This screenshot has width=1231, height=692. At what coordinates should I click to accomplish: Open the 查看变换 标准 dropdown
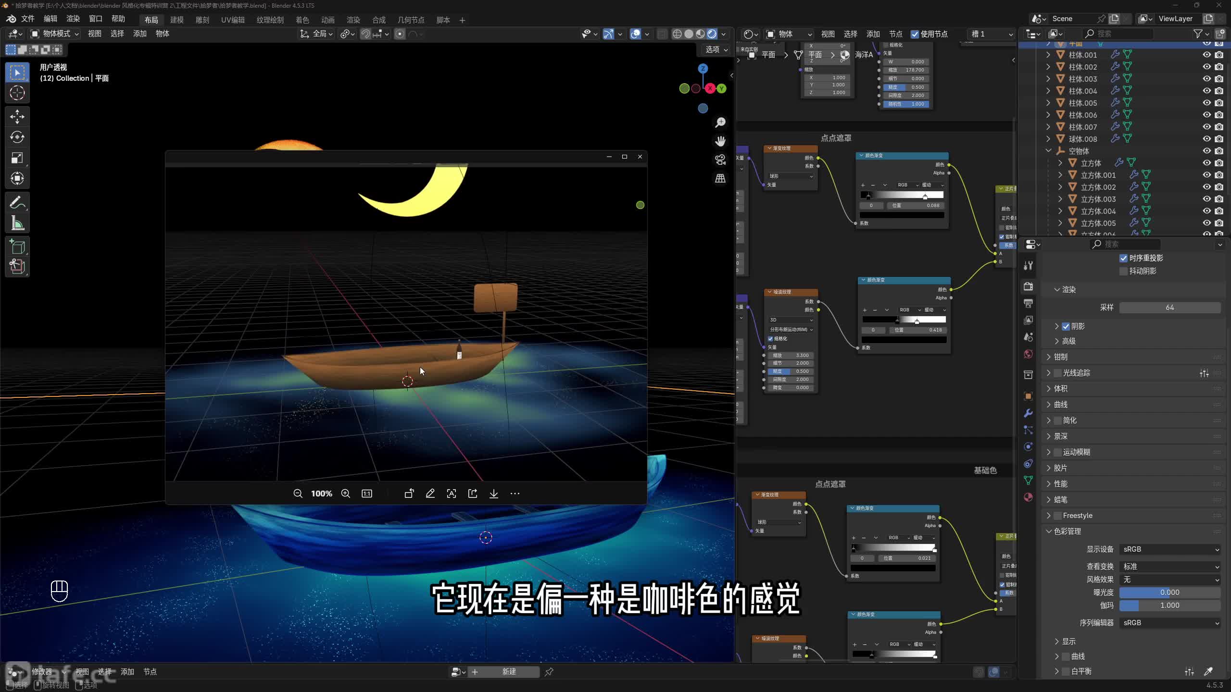[x=1170, y=567]
